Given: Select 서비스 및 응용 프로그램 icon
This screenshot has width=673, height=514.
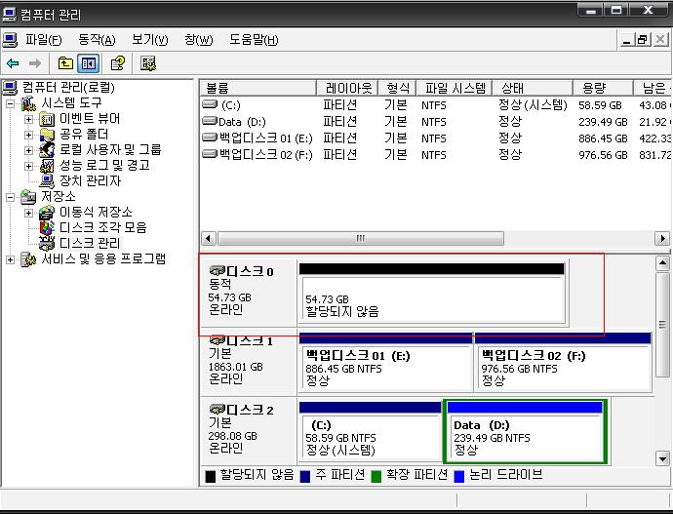Looking at the screenshot, I should coord(28,259).
